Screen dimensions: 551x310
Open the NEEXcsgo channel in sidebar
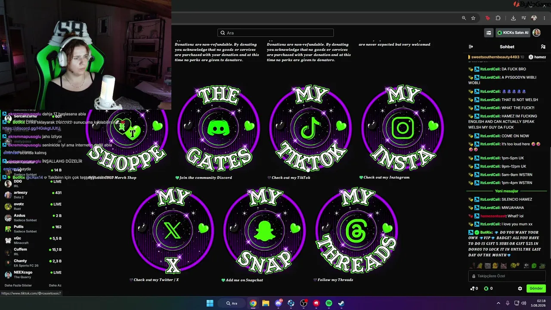point(33,274)
